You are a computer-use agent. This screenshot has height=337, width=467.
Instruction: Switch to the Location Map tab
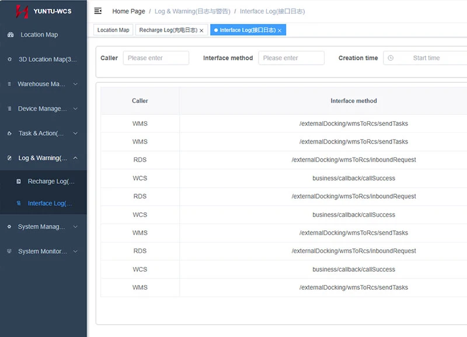(x=113, y=30)
